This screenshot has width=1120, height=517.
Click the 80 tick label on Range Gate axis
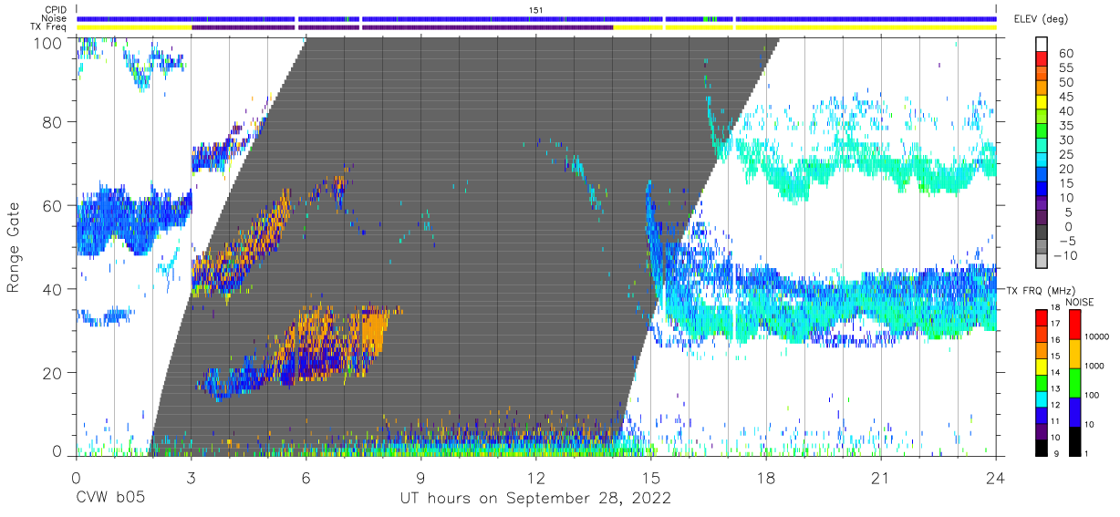click(x=53, y=121)
